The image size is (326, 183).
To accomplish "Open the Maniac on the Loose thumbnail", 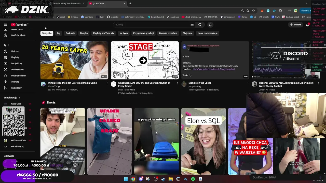I will 215,60.
